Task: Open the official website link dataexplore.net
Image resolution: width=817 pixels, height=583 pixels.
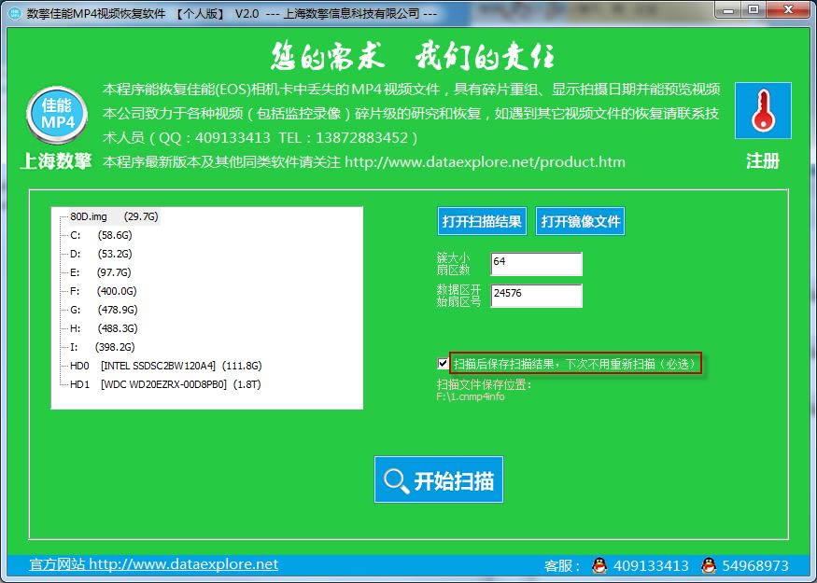Action: [154, 564]
